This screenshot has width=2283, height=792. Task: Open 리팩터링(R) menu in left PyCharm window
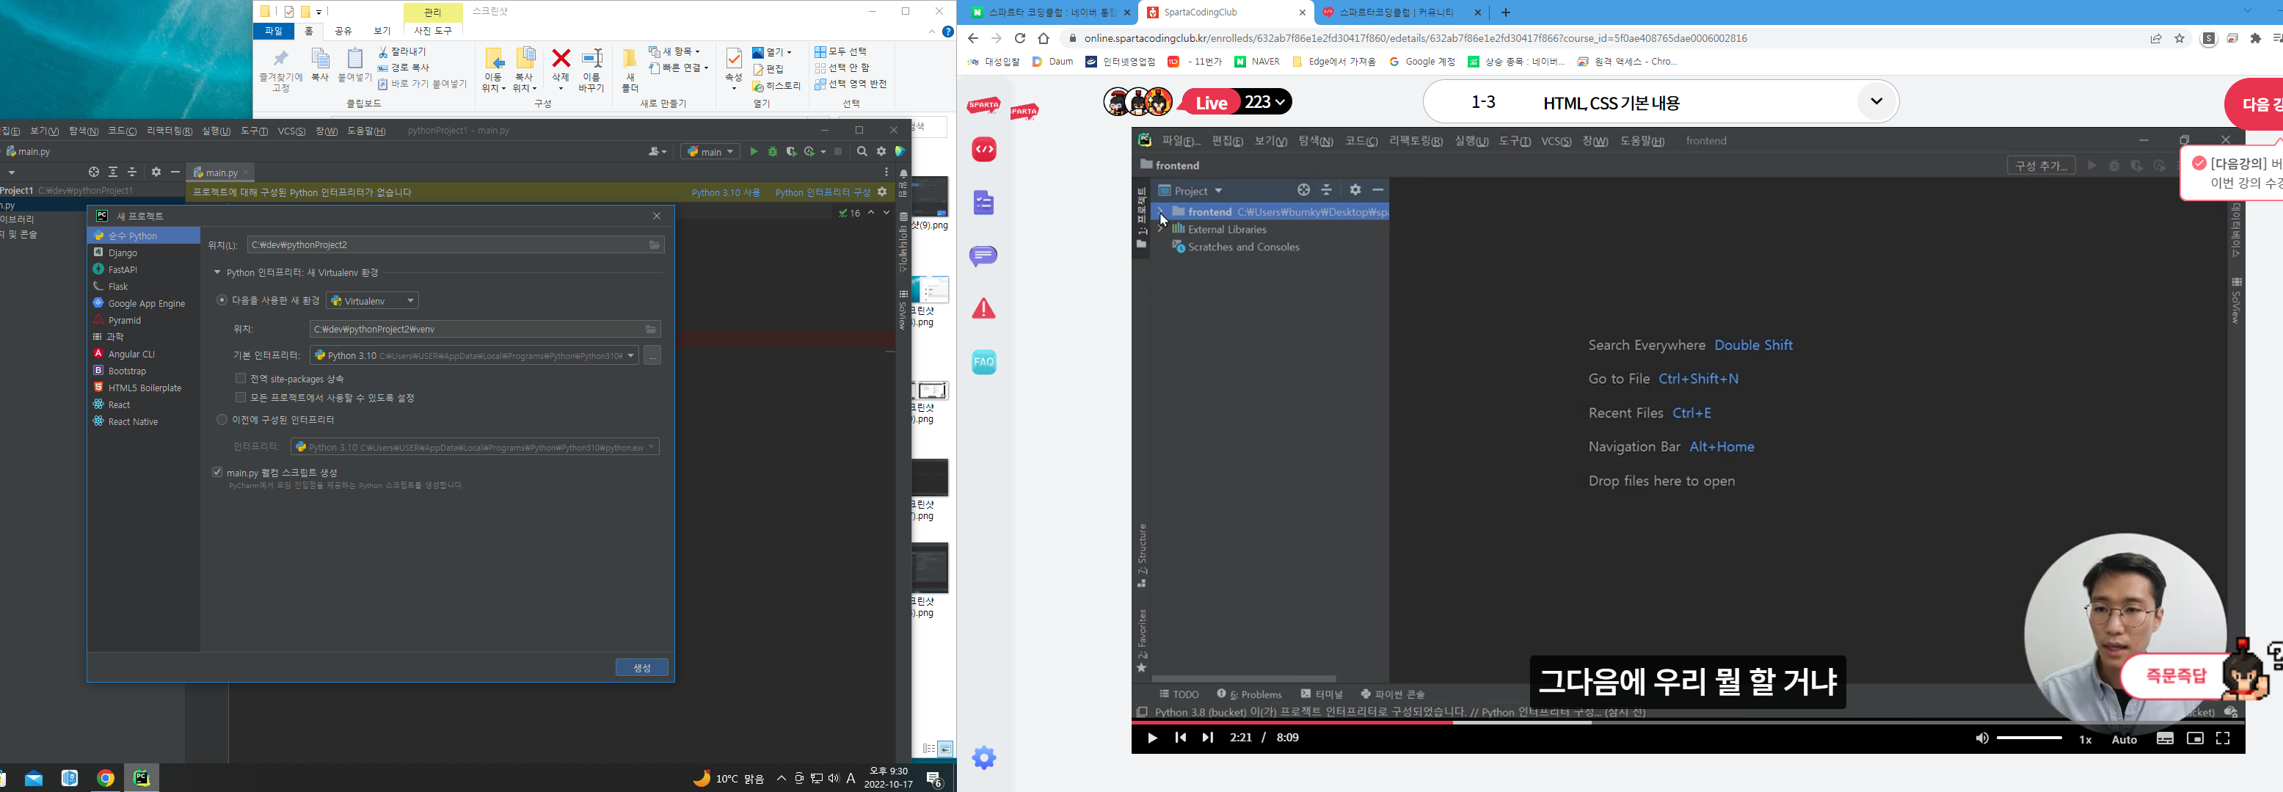170,131
